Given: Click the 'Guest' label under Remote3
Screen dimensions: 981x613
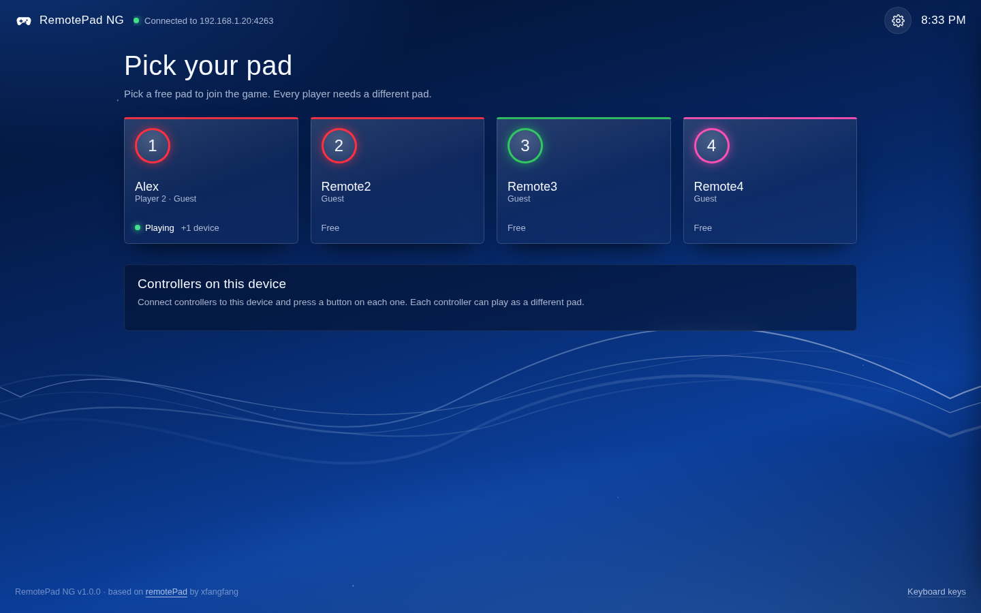Looking at the screenshot, I should [x=519, y=199].
